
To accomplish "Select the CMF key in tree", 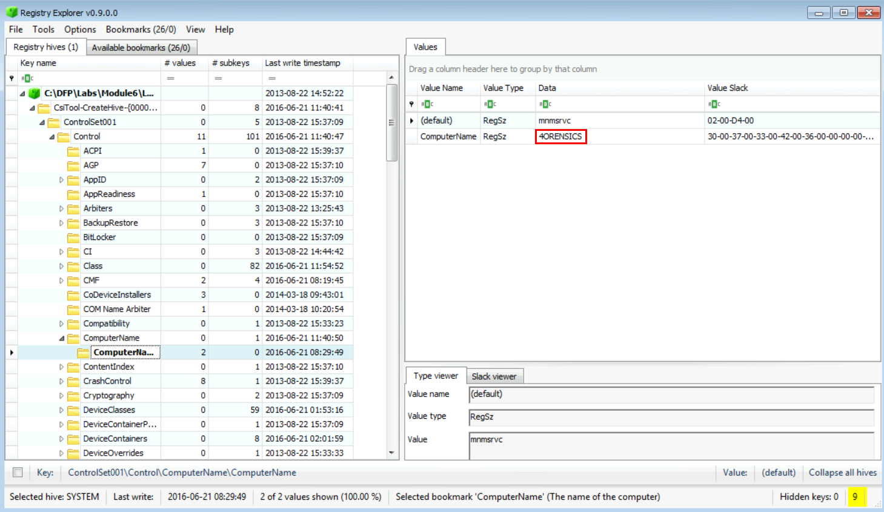I will 91,281.
